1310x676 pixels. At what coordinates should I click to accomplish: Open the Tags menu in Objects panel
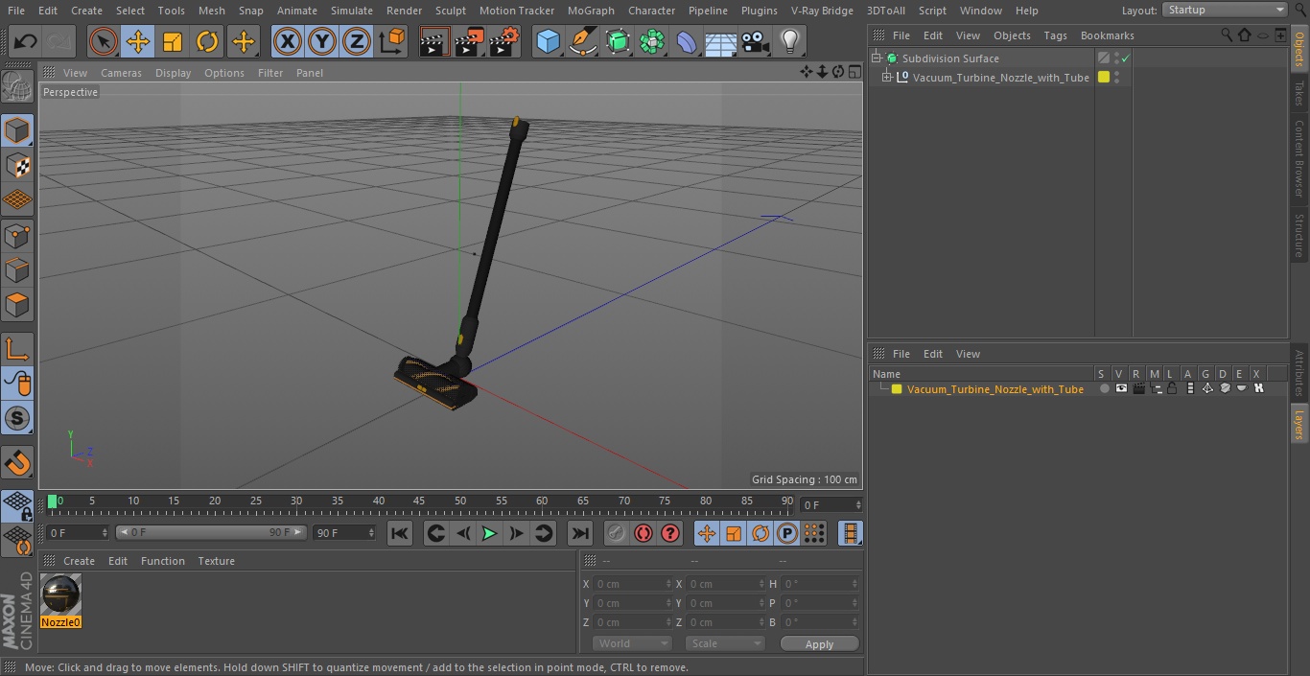pos(1055,35)
